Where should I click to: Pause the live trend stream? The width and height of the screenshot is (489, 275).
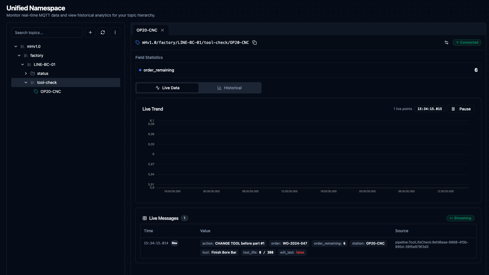click(x=461, y=109)
